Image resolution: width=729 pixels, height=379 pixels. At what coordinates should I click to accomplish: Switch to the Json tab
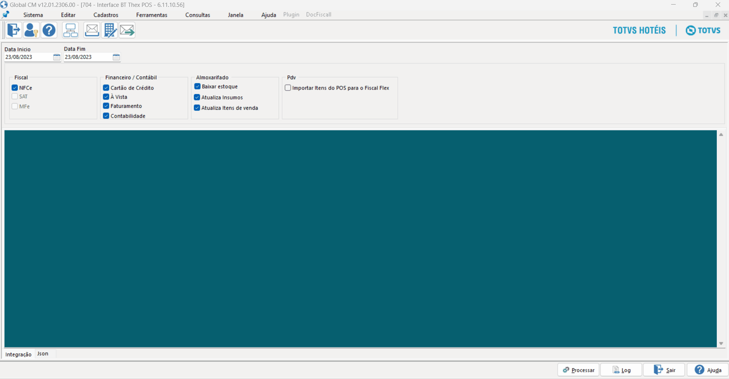tap(43, 353)
